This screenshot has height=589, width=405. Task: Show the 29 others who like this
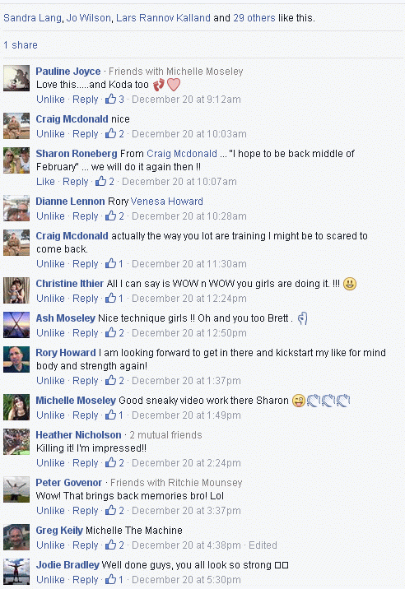point(254,17)
